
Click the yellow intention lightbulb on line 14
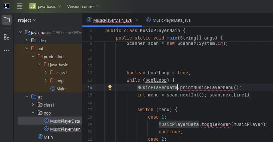point(110,87)
